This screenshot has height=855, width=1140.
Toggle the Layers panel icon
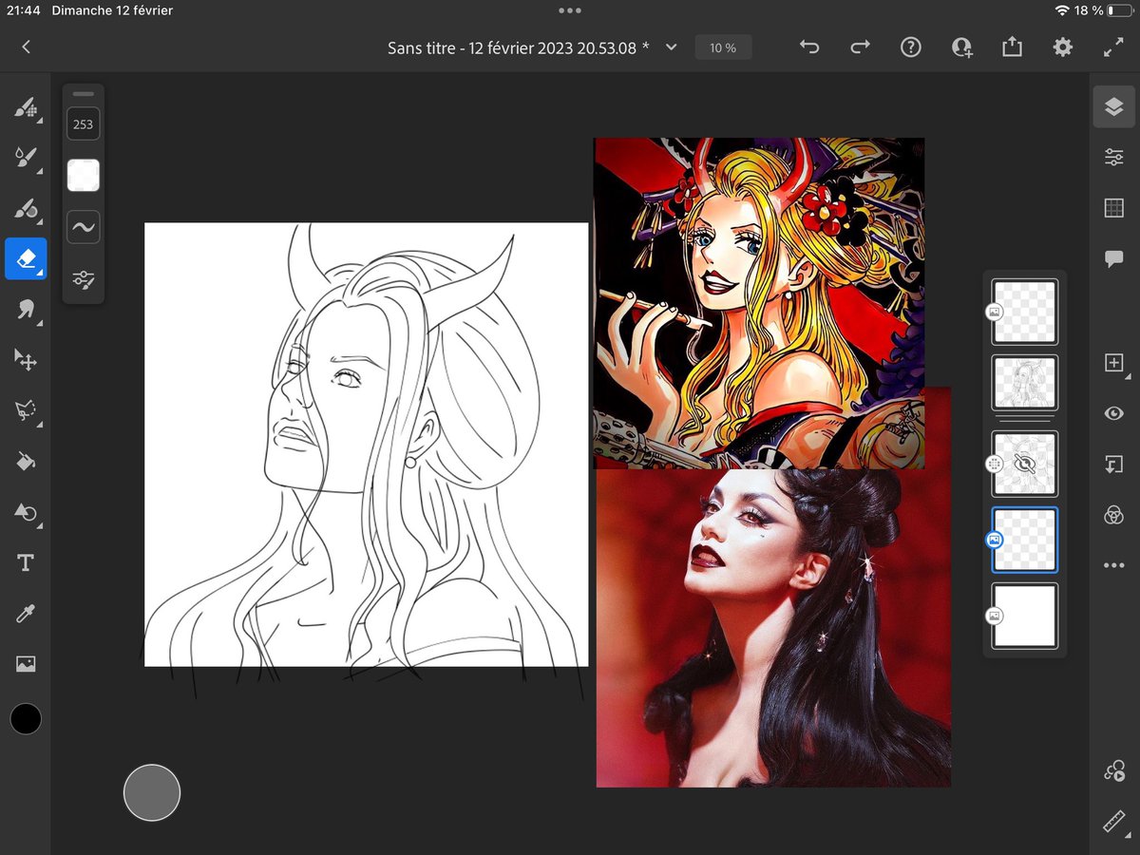click(x=1114, y=107)
